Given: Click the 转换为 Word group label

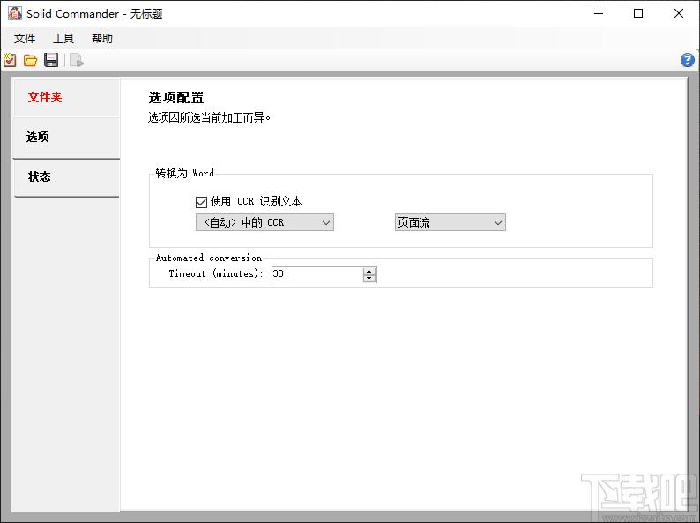Looking at the screenshot, I should click(185, 173).
